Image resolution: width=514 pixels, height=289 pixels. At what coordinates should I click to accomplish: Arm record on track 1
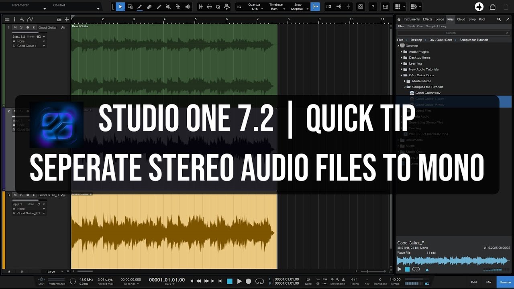click(28, 28)
